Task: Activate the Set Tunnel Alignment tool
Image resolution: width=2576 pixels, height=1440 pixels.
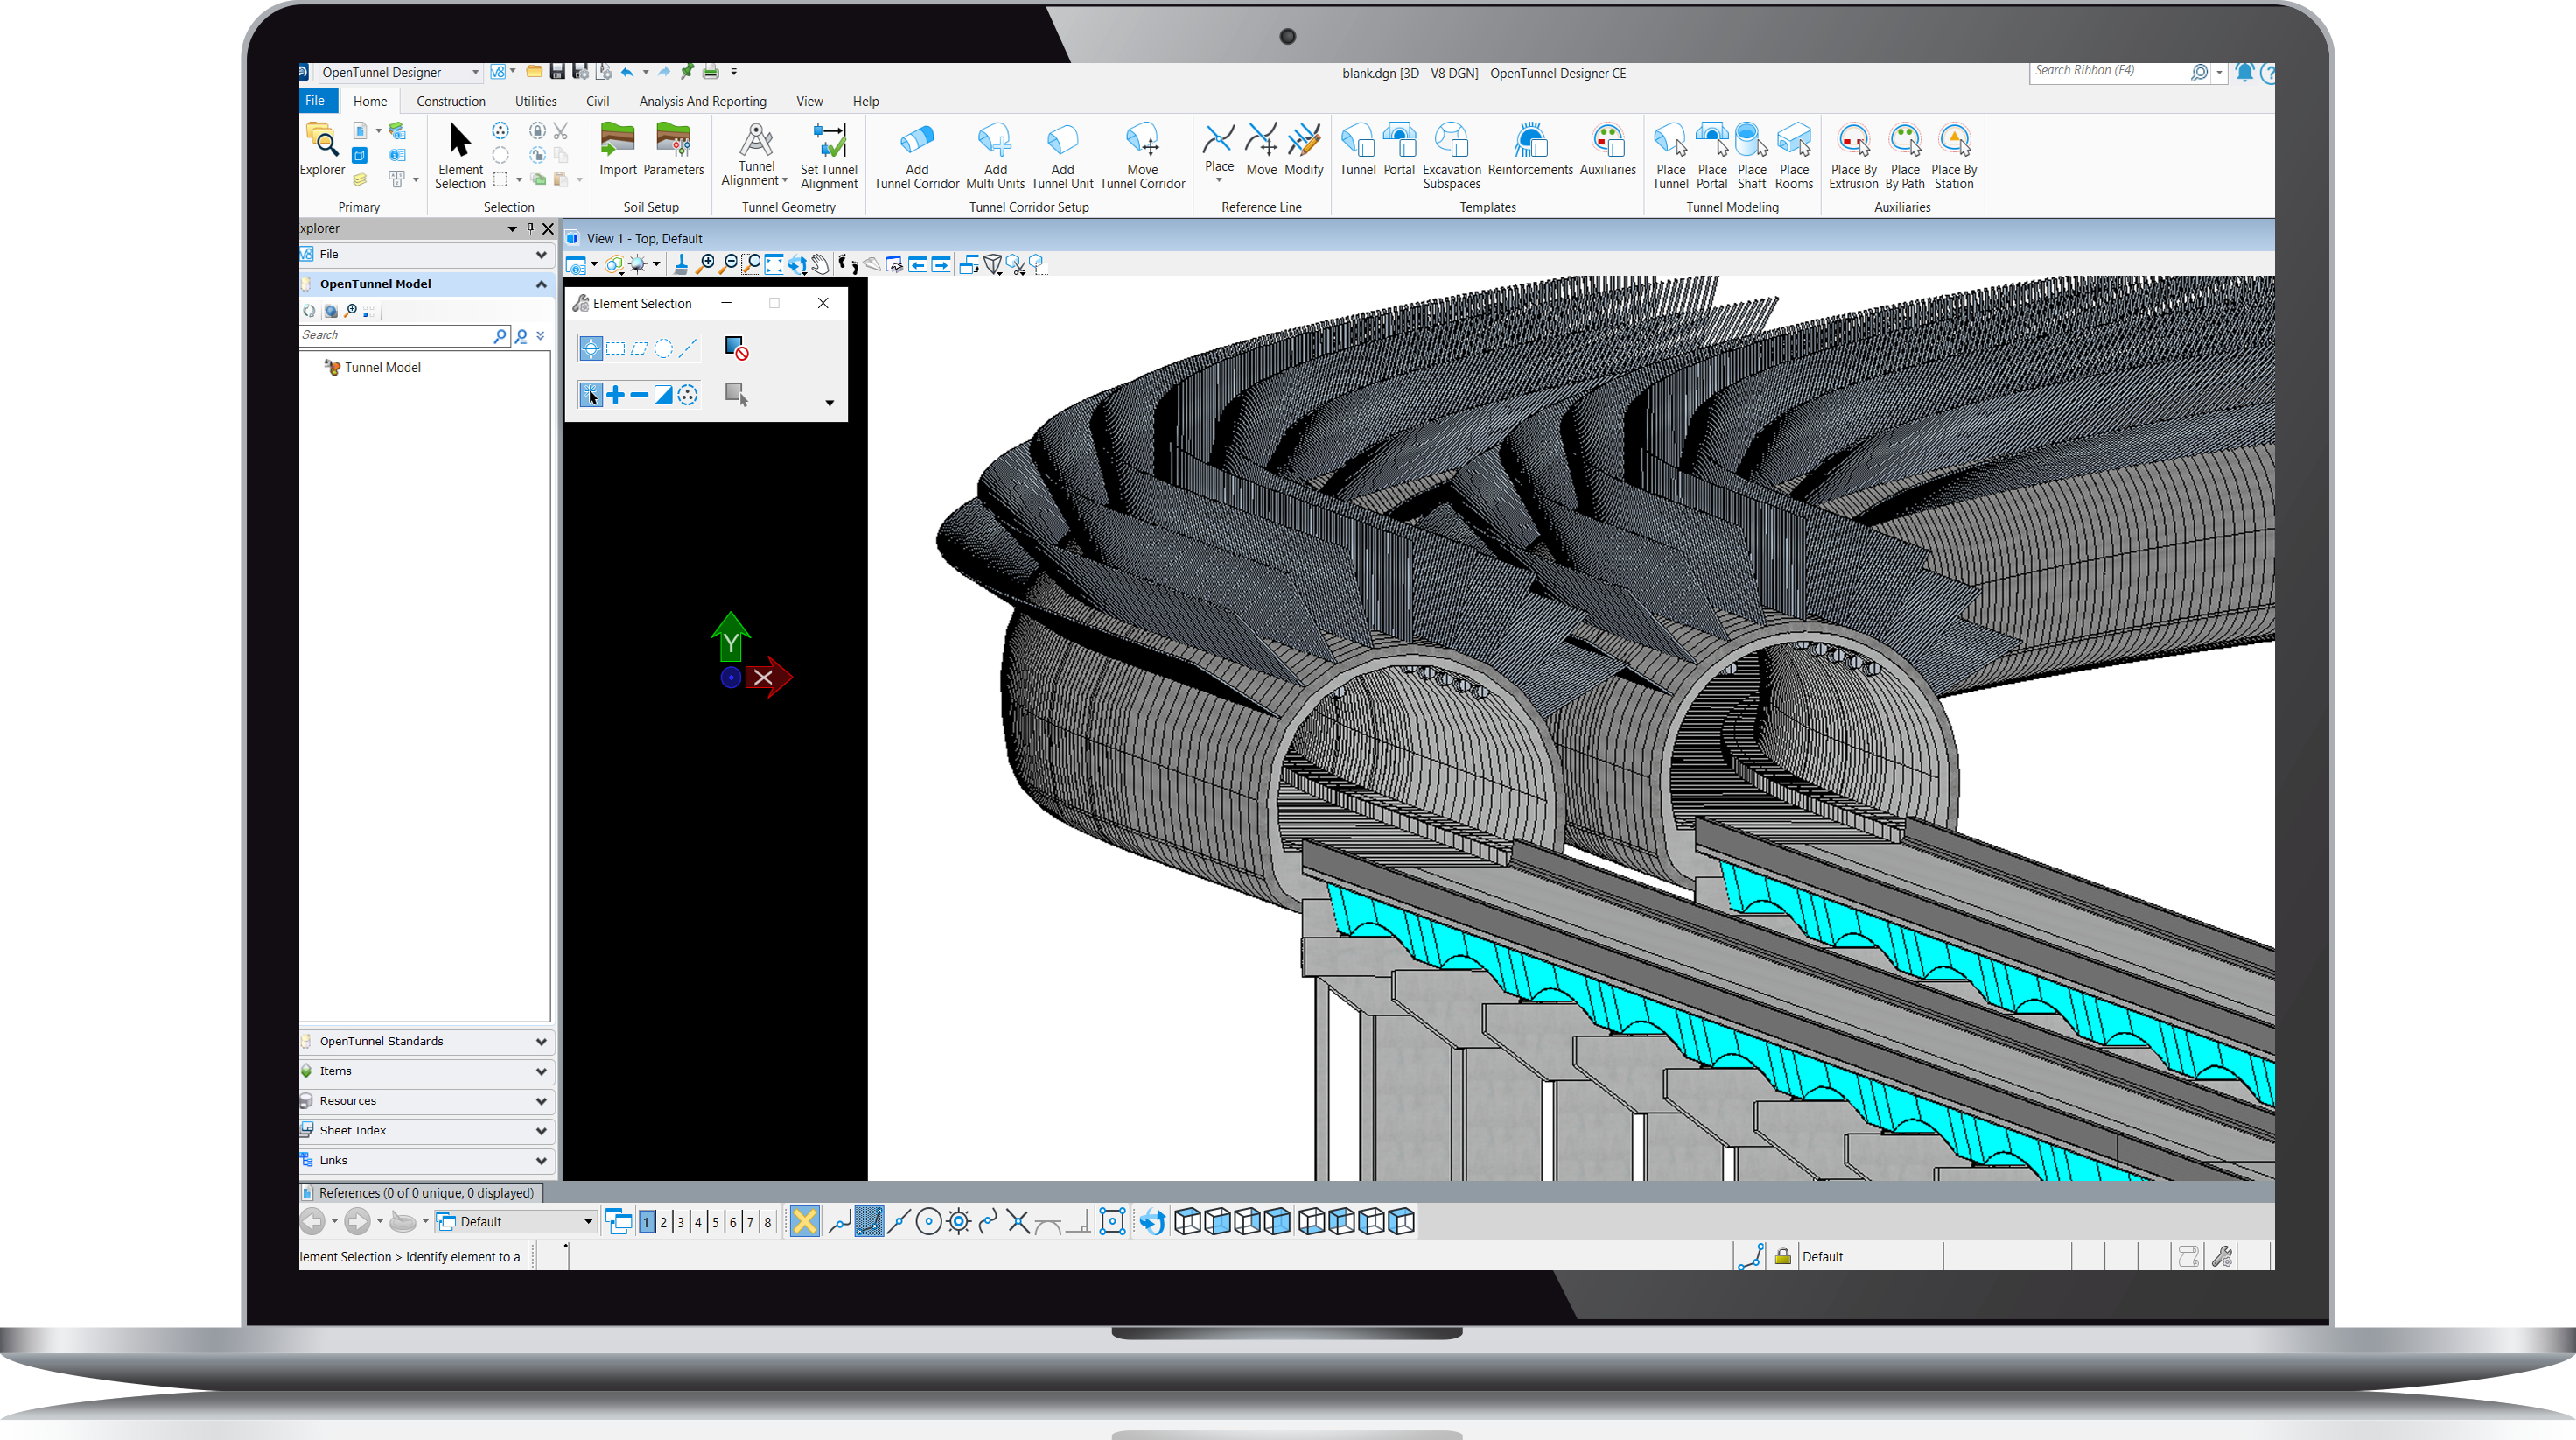Action: click(828, 155)
